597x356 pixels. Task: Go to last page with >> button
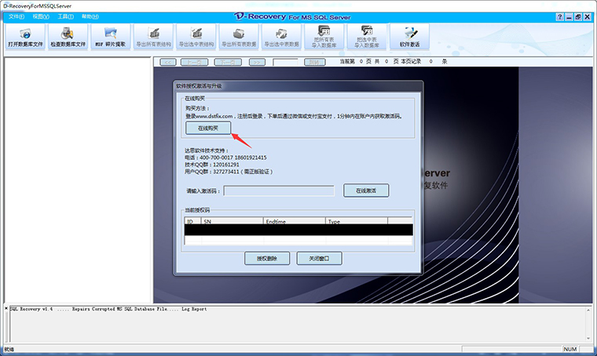click(x=257, y=62)
